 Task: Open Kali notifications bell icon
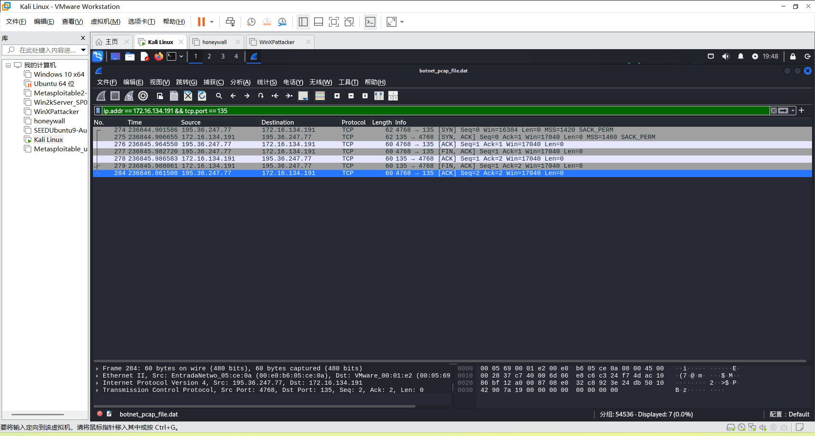[740, 56]
